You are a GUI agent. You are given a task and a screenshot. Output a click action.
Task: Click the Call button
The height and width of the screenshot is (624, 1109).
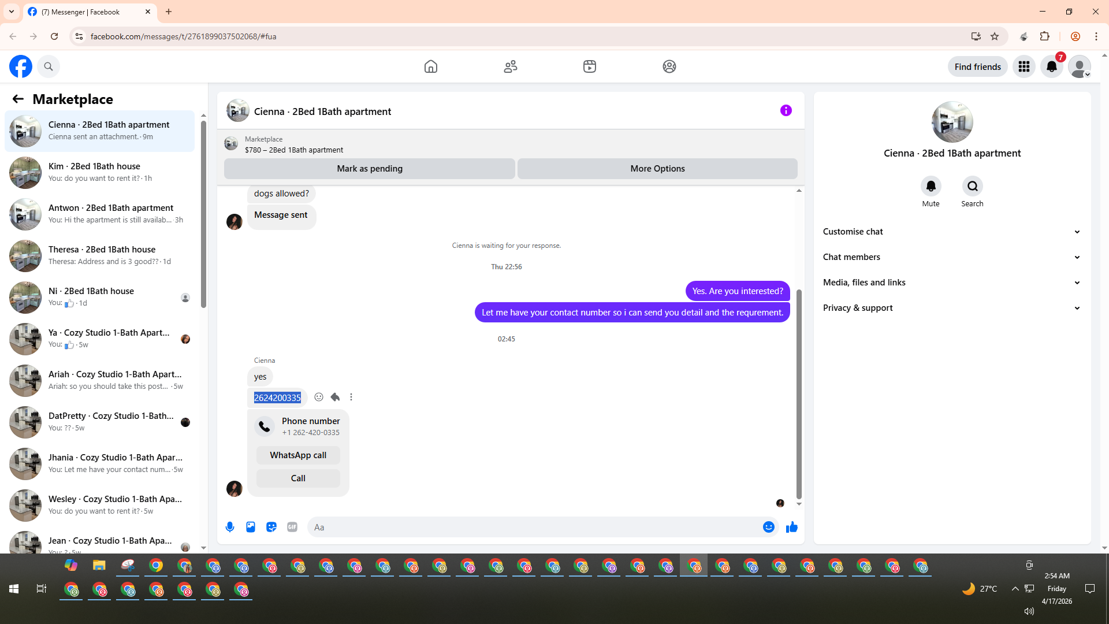click(x=298, y=478)
